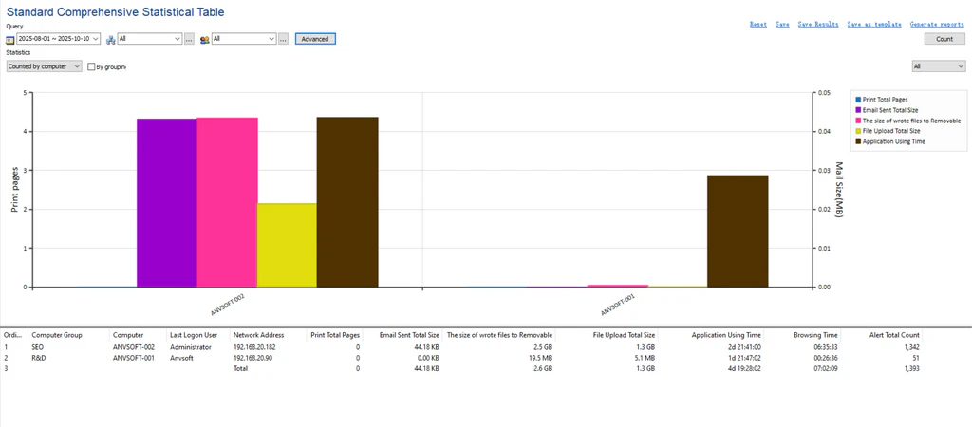Open the date range dropdown 2025-08-01 ~ 2025-10-10
972x427 pixels.
pos(58,39)
